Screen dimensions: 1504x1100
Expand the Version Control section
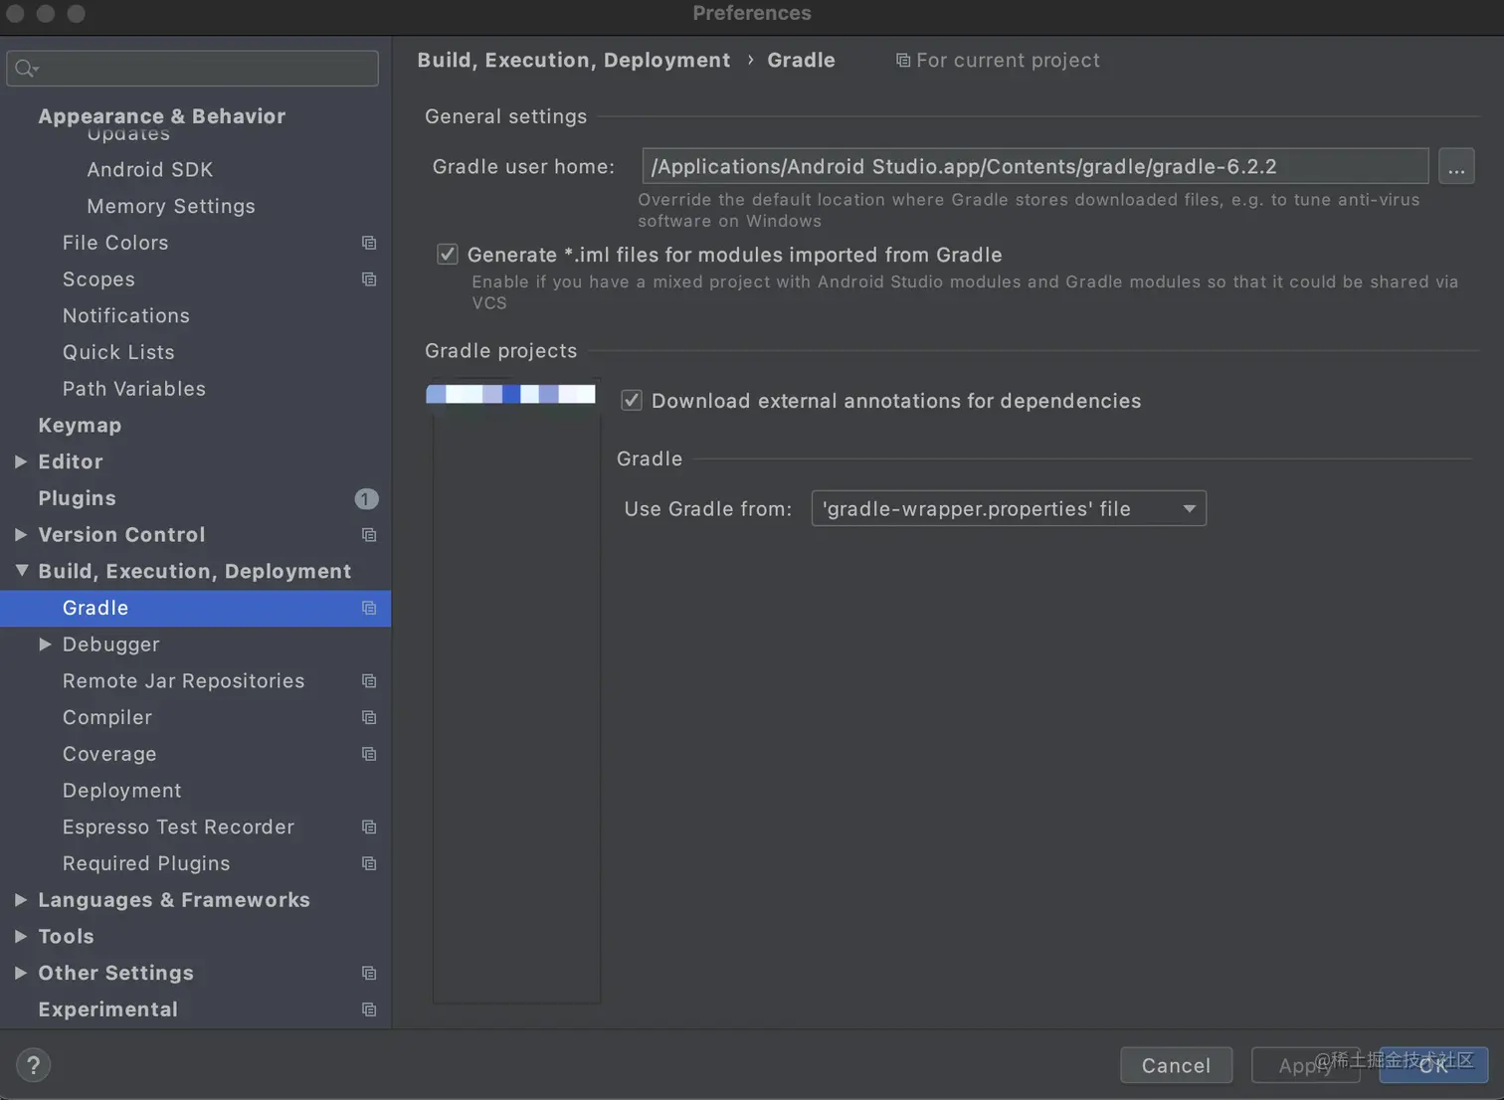pyautogui.click(x=21, y=535)
